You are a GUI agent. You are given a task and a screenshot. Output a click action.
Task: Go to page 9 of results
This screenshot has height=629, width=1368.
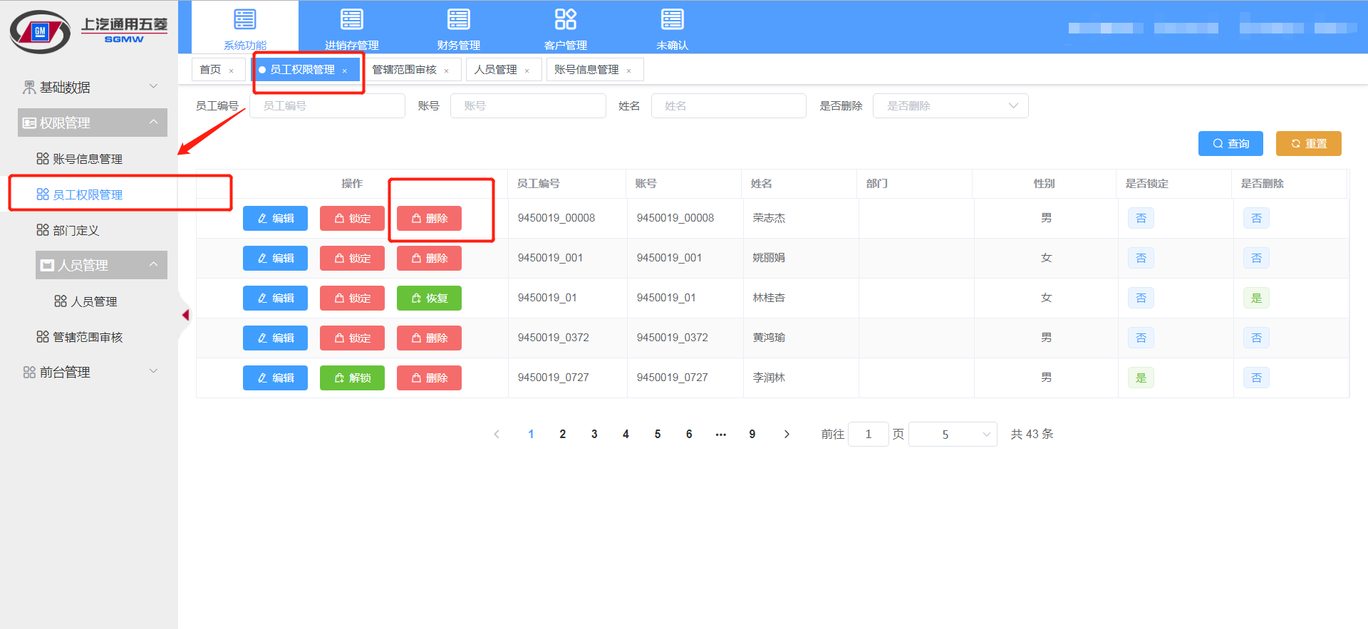(752, 434)
